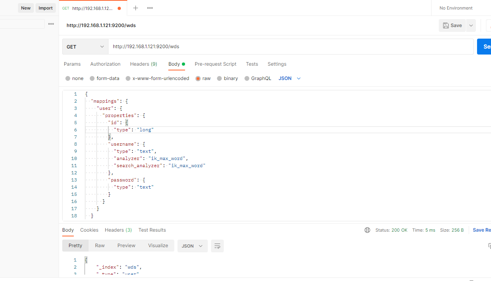Click the request URL input field
491x281 pixels.
pos(291,47)
